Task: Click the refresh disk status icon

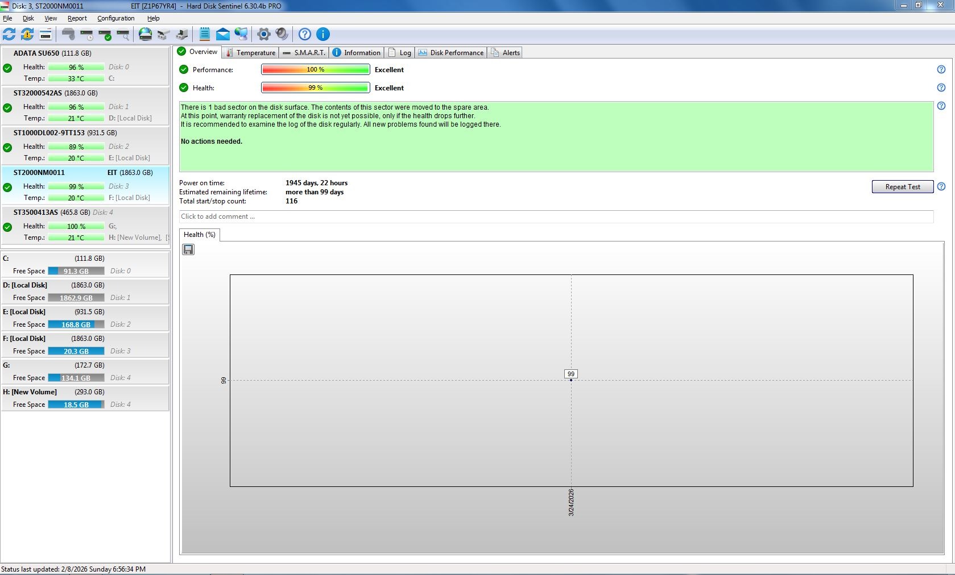Action: (x=9, y=34)
